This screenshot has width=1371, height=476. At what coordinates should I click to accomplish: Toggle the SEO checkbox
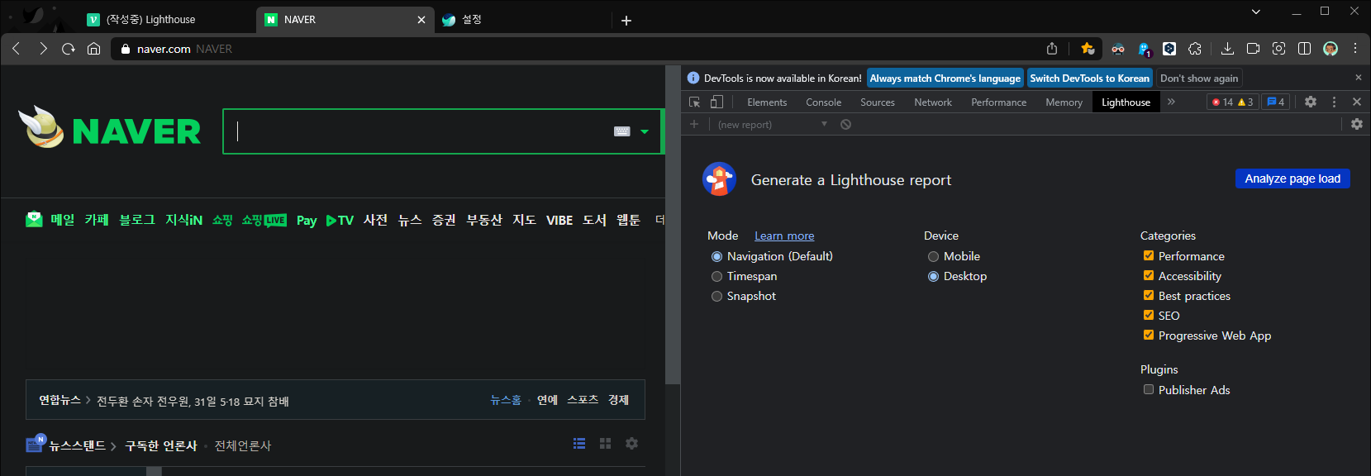pos(1148,315)
